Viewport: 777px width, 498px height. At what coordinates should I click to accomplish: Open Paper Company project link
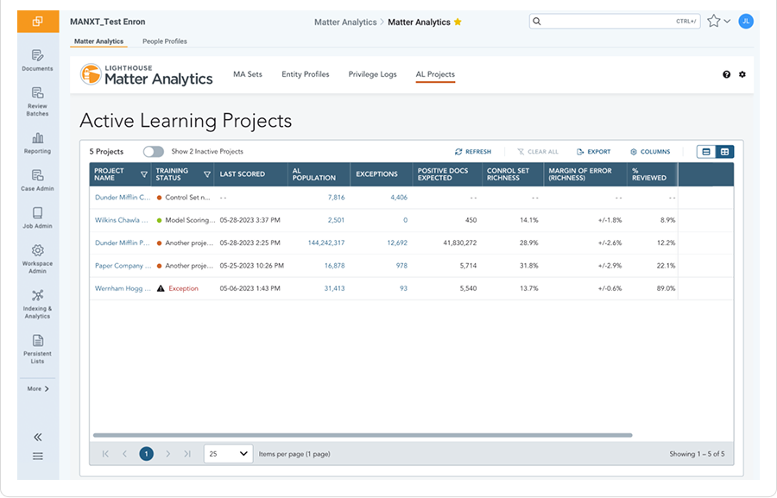[x=123, y=266]
